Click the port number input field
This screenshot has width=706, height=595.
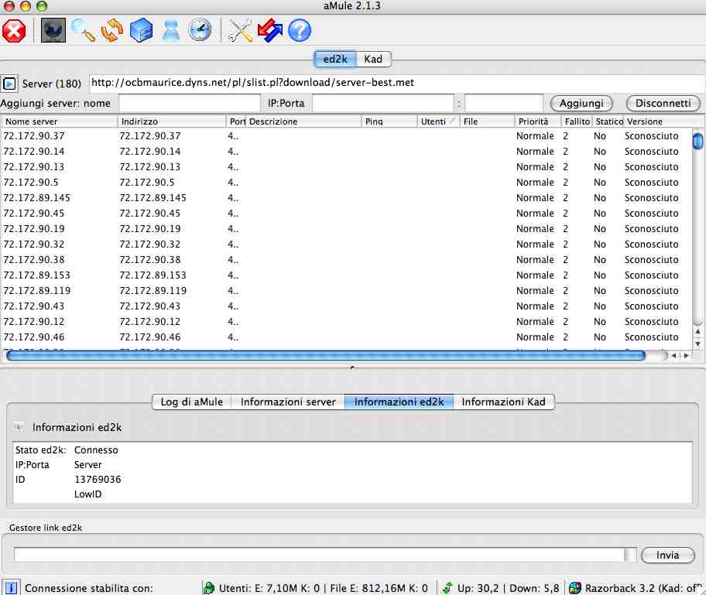pos(503,103)
